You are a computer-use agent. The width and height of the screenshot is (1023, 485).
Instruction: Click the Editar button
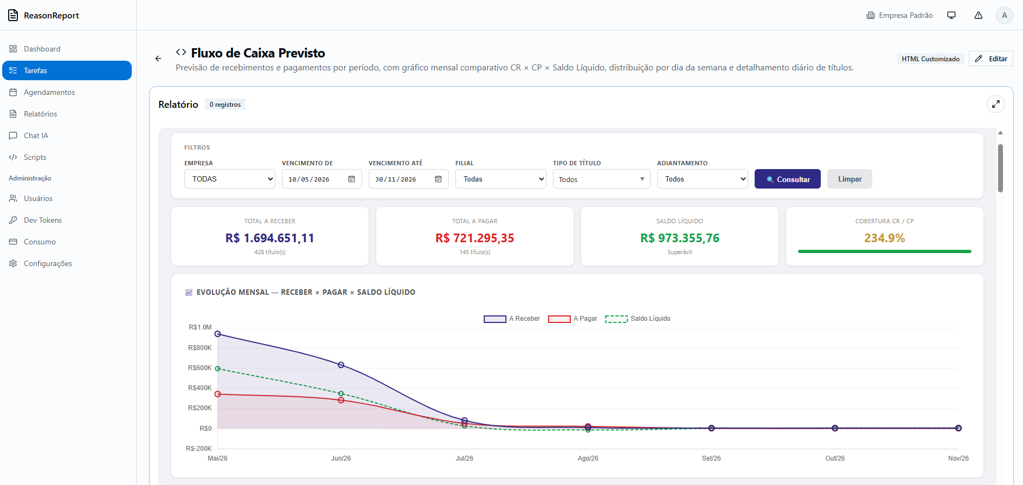coord(991,59)
